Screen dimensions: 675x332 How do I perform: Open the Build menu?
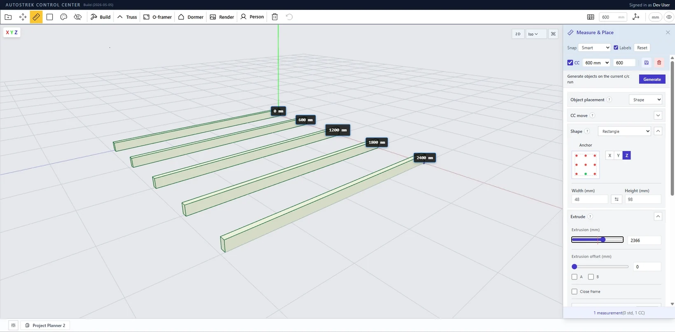[x=100, y=17]
